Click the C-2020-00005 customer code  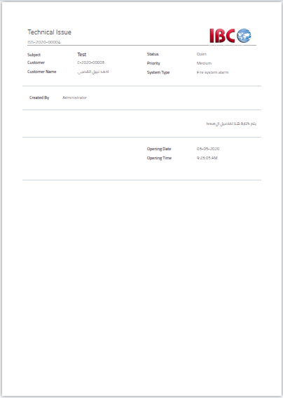[x=90, y=62]
